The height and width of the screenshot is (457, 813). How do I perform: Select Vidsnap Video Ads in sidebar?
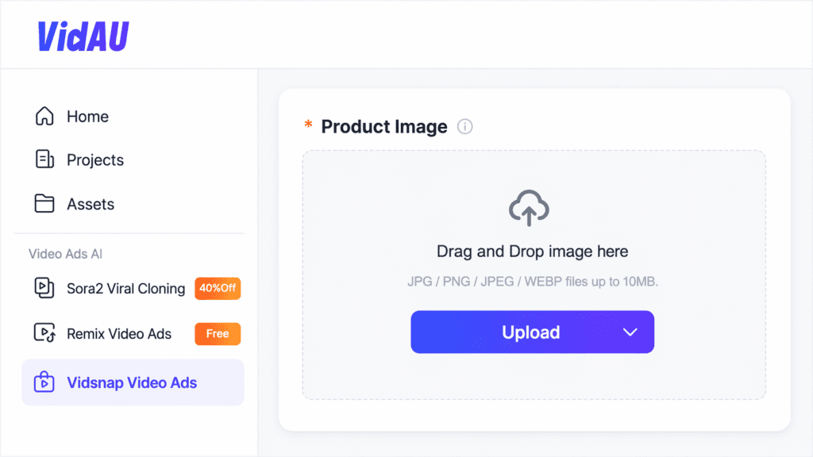point(131,382)
